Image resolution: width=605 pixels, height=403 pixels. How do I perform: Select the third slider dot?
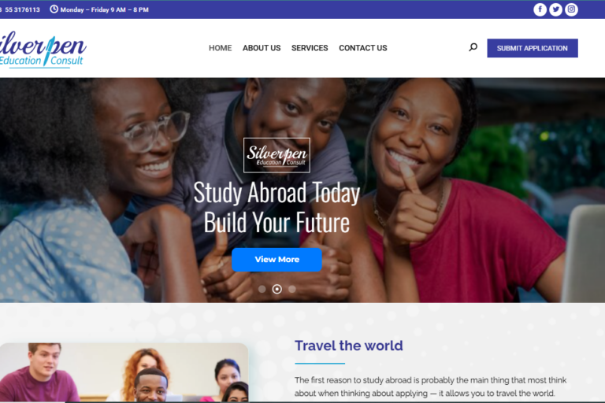click(x=292, y=289)
